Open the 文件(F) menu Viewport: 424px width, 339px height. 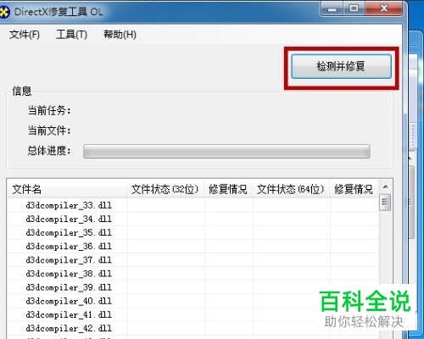pos(25,35)
